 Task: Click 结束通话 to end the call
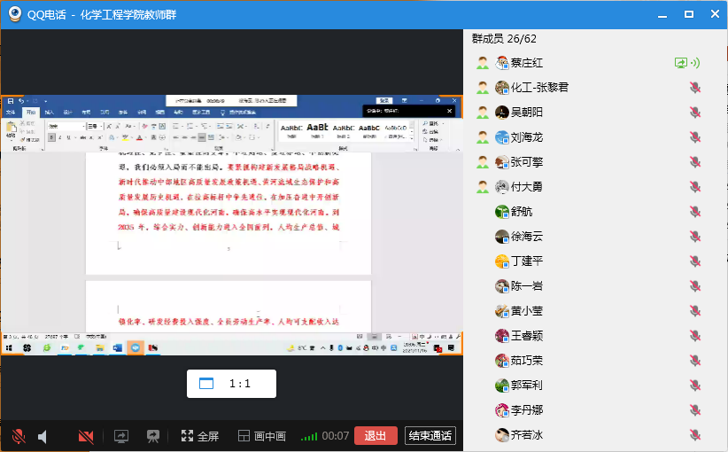click(x=430, y=436)
